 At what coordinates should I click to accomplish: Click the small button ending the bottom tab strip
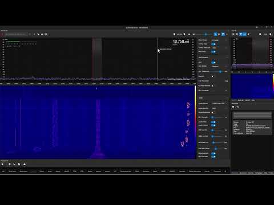coord(225,171)
